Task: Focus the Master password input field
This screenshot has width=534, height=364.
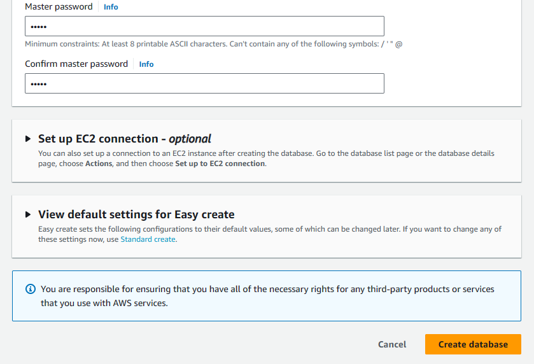Action: point(204,26)
